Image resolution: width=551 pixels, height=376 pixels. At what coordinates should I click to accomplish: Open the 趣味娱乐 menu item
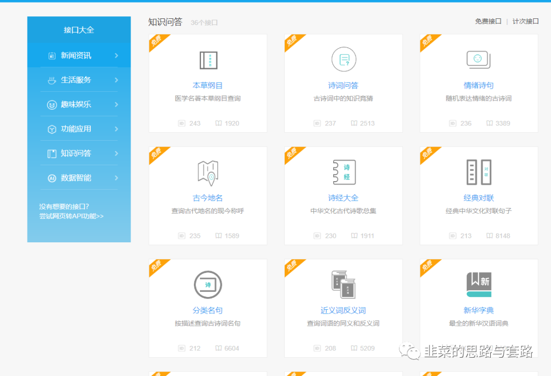[79, 105]
